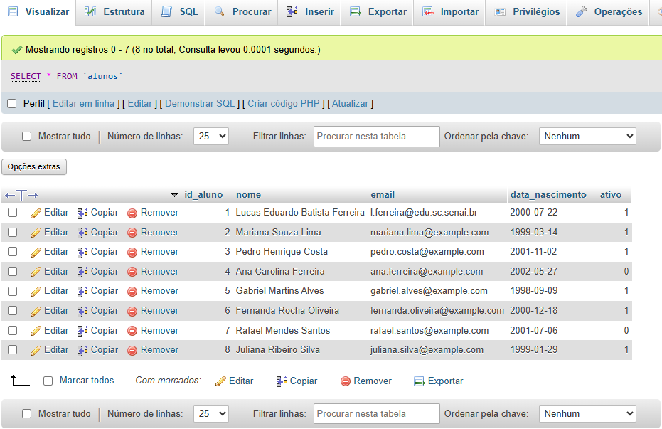
Task: Expand the column options arrow in the header
Action: pyautogui.click(x=174, y=194)
